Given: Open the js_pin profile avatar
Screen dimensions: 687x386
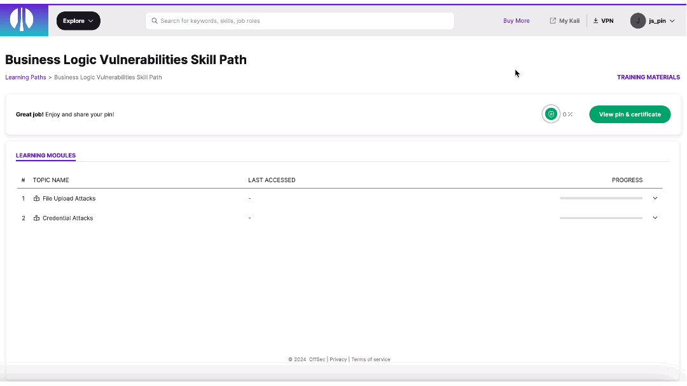Looking at the screenshot, I should coord(637,20).
